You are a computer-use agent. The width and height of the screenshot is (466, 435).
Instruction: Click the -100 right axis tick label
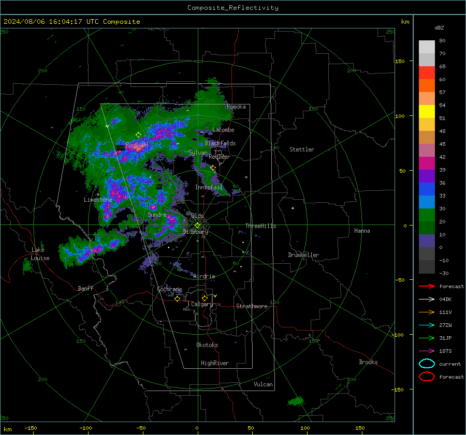point(398,335)
